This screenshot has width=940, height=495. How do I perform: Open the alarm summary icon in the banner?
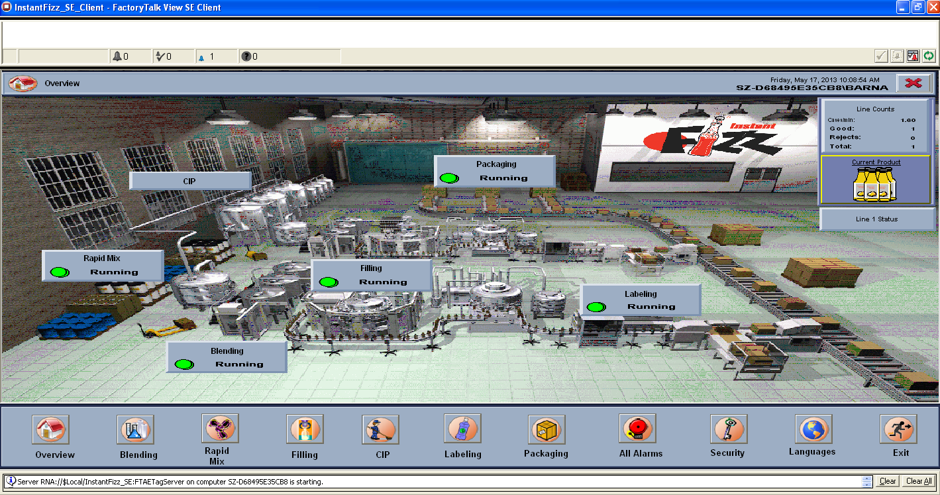point(913,56)
